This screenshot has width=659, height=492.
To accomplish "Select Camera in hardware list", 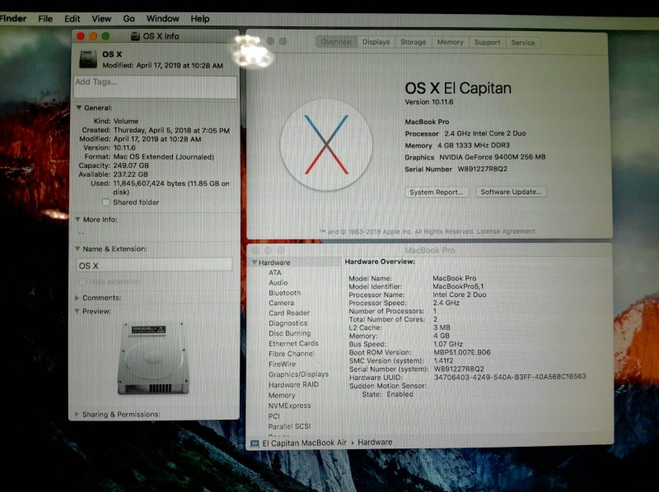I will (281, 303).
